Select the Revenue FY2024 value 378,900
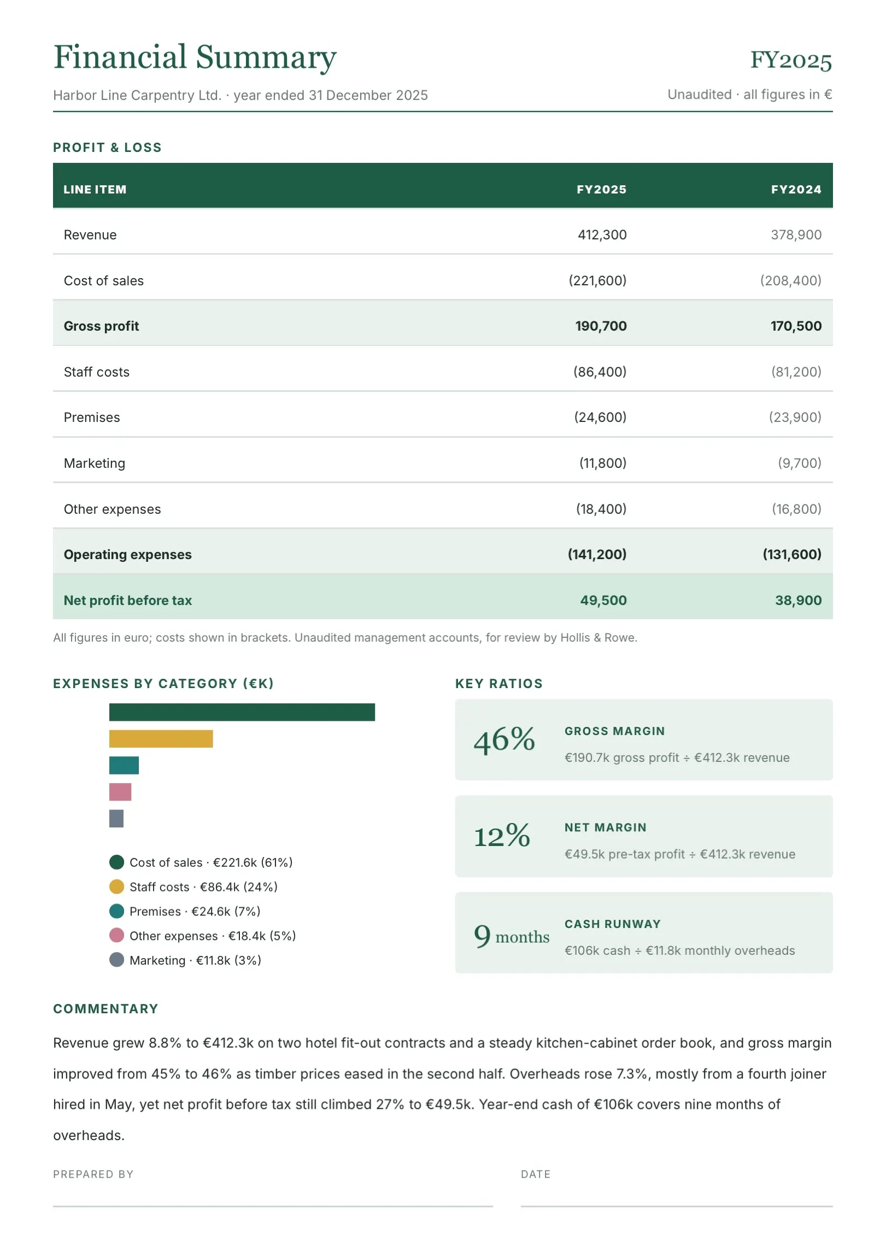This screenshot has height=1251, width=886. click(796, 235)
